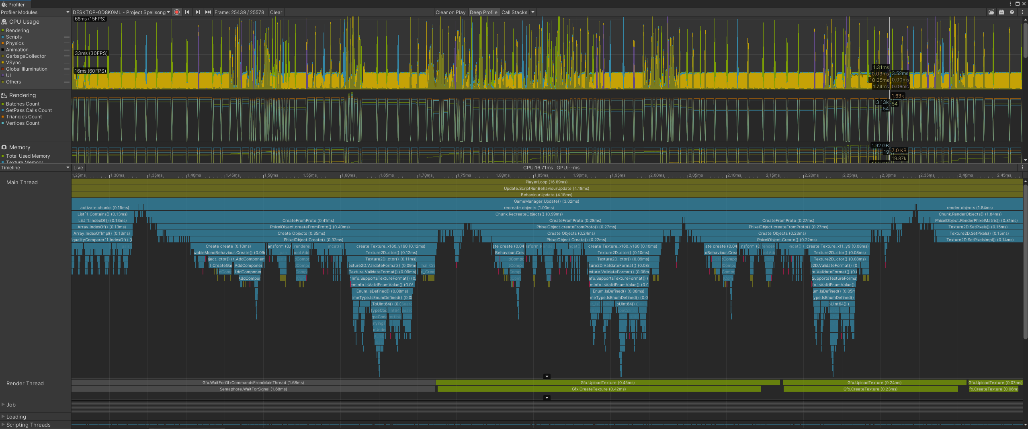Expand the Main Thread collapse arrow
The height and width of the screenshot is (429, 1028).
(547, 376)
